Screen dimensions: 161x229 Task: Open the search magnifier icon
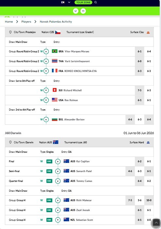pyautogui.click(x=95, y=2)
